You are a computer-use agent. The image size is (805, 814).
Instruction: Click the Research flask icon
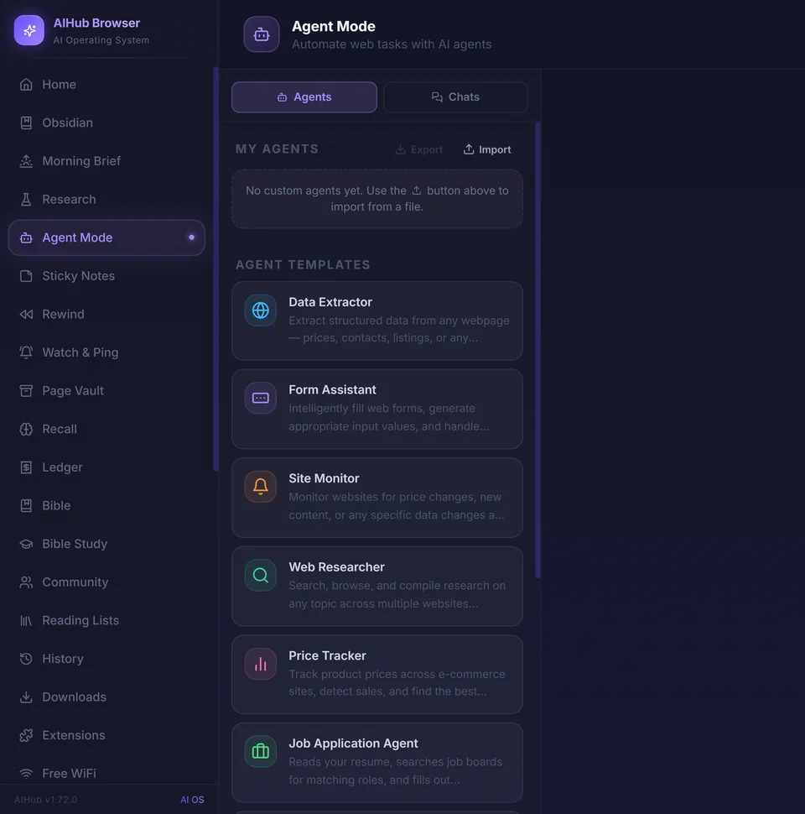pyautogui.click(x=26, y=200)
